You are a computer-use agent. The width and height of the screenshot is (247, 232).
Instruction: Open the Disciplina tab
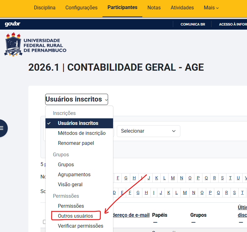coord(45,7)
